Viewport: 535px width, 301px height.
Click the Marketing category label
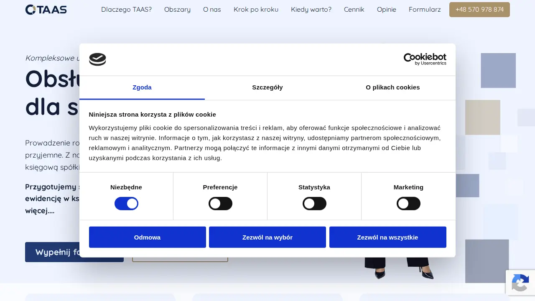pyautogui.click(x=408, y=187)
